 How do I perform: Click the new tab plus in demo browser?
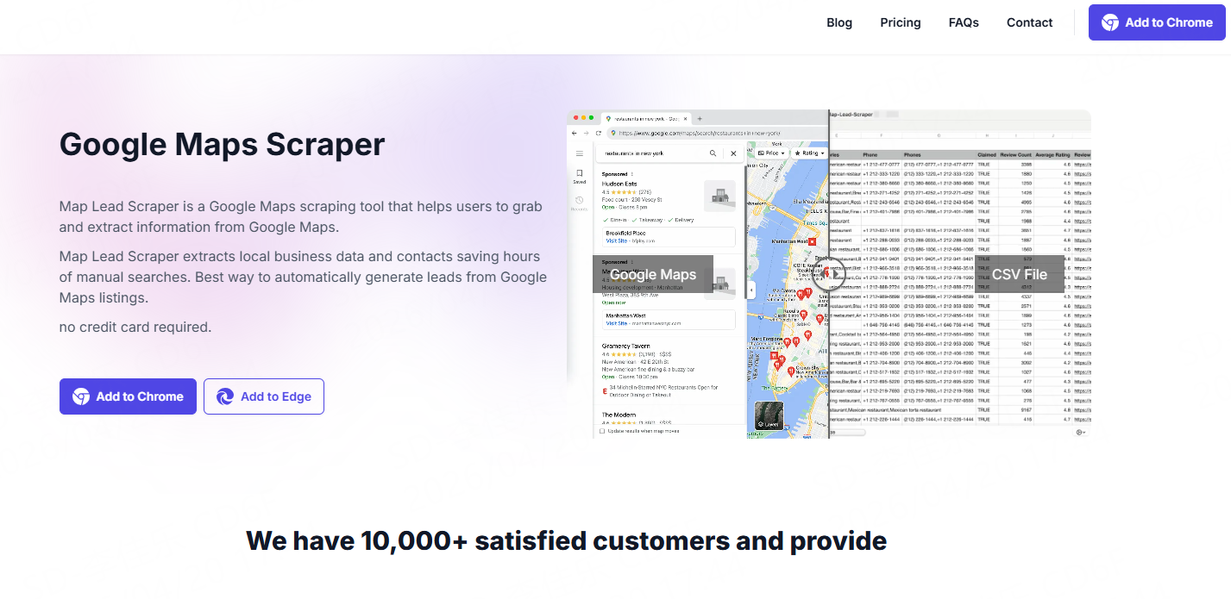(x=700, y=118)
